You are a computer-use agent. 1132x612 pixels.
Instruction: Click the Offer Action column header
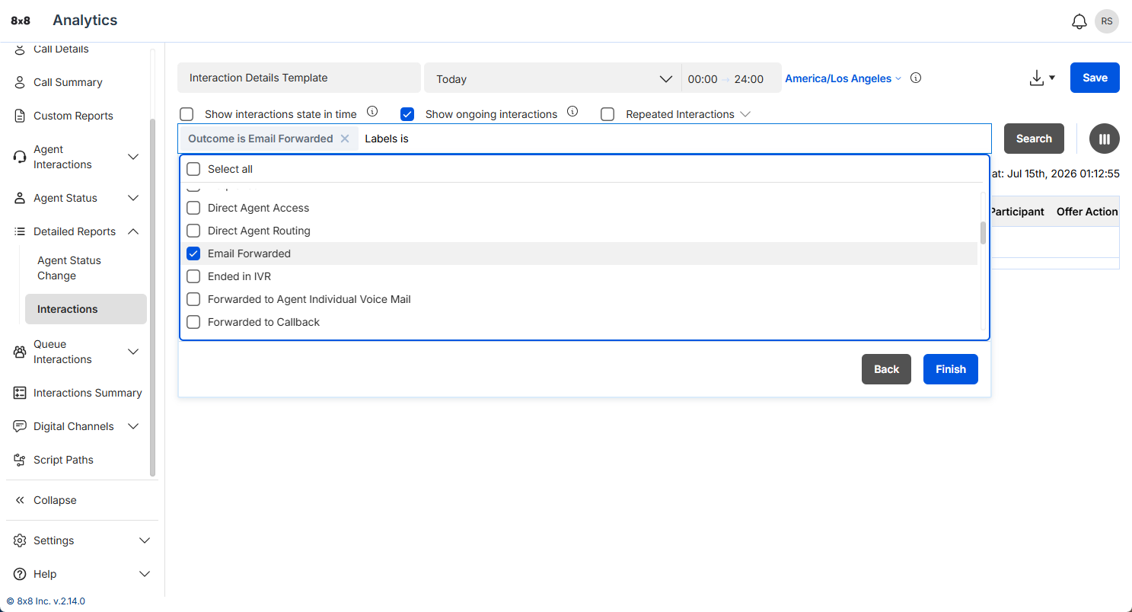tap(1087, 212)
